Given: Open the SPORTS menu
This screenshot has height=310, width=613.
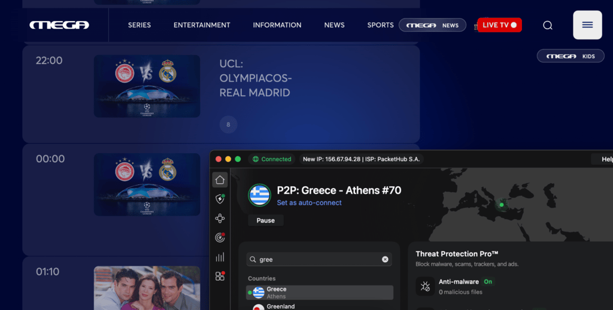Looking at the screenshot, I should [380, 25].
